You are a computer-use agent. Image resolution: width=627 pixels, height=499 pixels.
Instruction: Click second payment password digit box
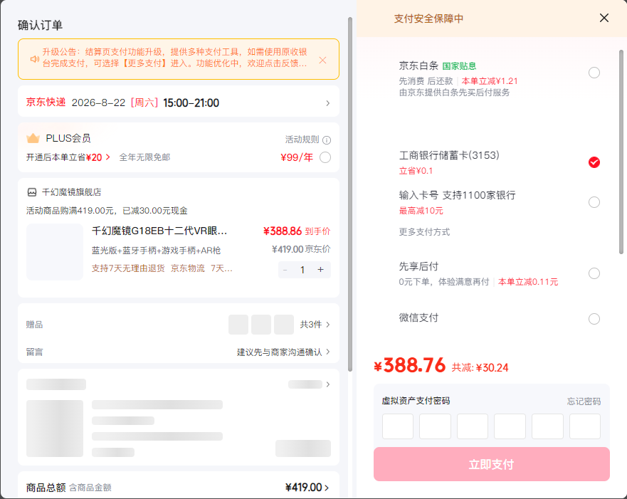click(x=435, y=426)
